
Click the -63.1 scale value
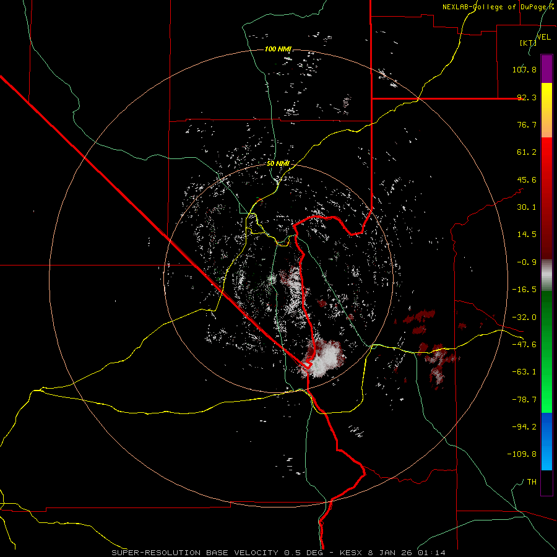pos(524,372)
